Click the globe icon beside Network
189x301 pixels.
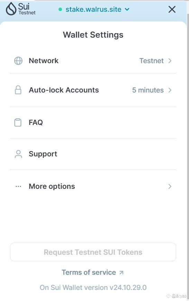click(x=18, y=61)
